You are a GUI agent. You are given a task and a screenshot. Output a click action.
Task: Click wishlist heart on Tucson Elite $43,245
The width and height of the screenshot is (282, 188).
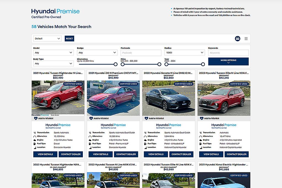tap(202, 118)
